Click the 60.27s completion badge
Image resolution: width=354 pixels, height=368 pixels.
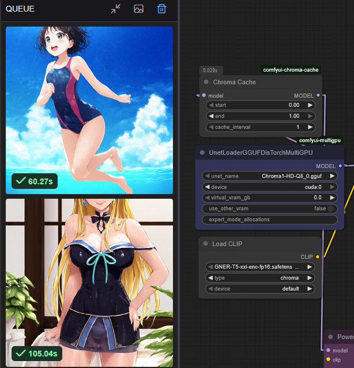tap(35, 181)
